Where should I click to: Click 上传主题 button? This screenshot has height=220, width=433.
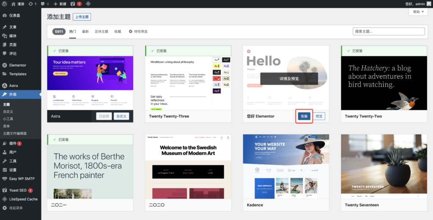tap(82, 17)
